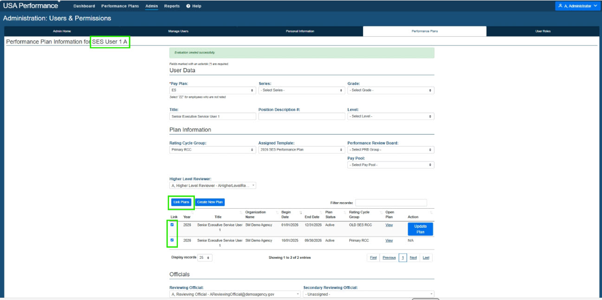Jump to the First page of records

(x=373, y=258)
